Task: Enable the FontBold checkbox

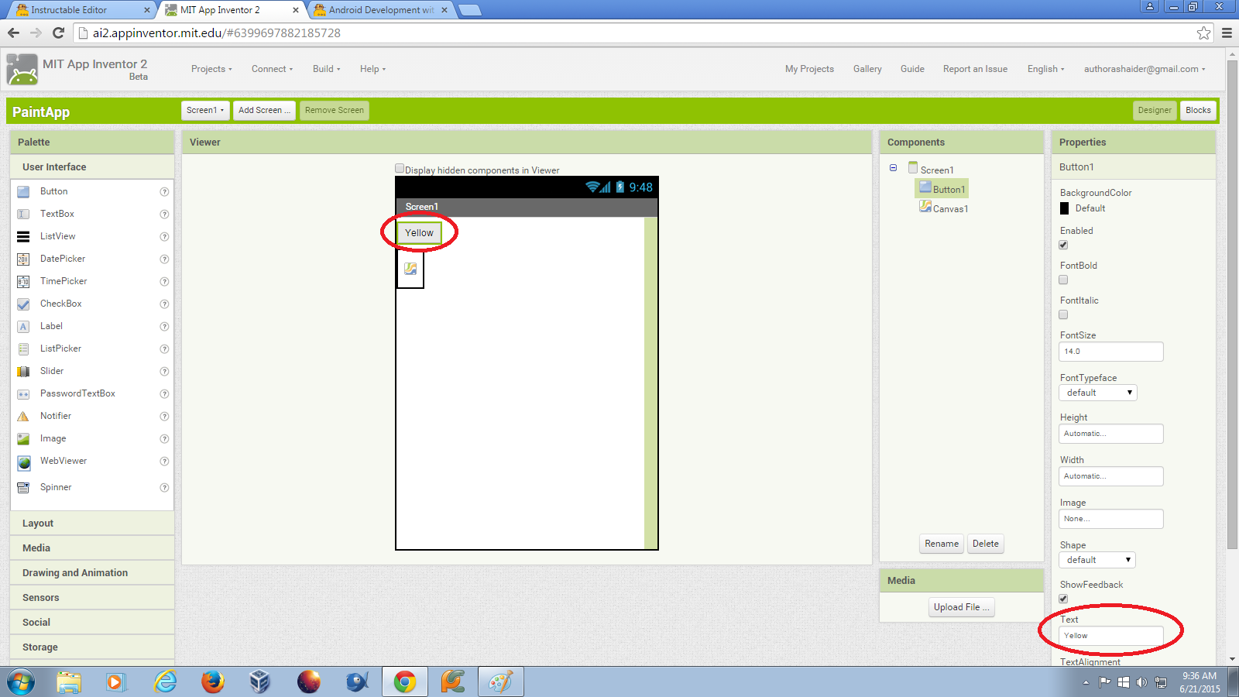Action: coord(1063,280)
